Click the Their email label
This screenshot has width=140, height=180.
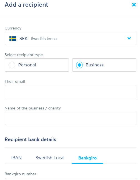click(15, 81)
